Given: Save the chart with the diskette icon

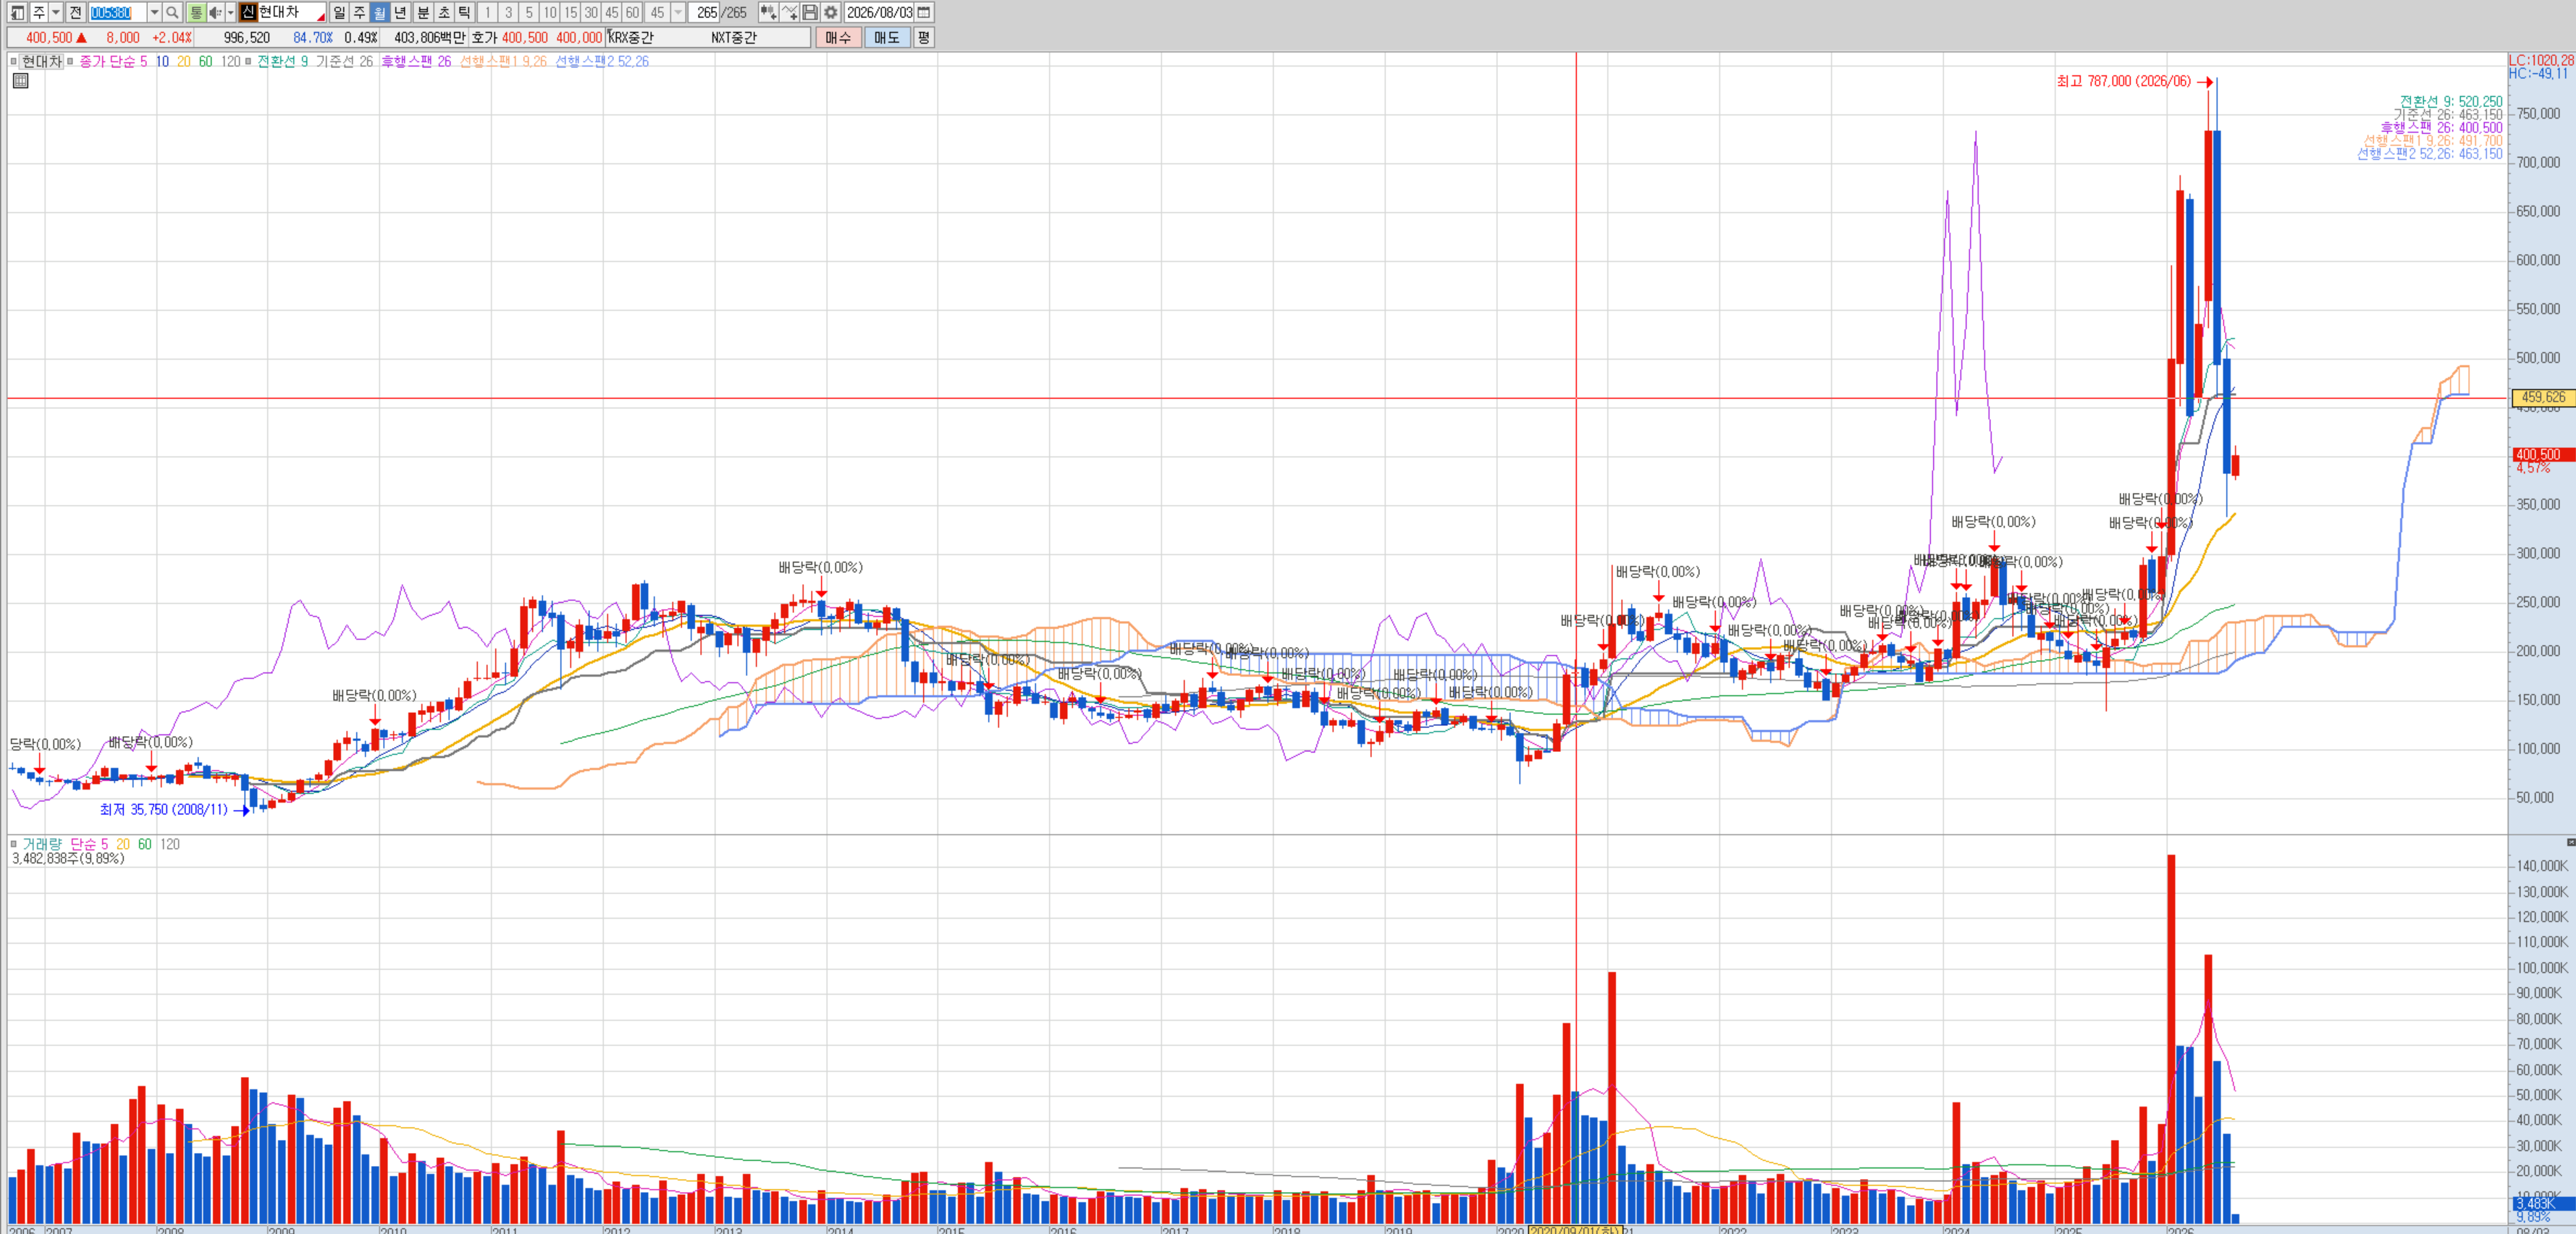Looking at the screenshot, I should coord(810,12).
